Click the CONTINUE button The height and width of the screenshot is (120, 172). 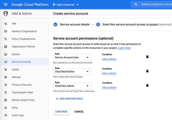point(61,112)
